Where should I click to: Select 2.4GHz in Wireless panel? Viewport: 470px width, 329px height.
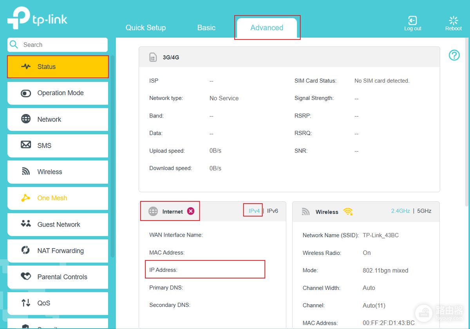400,211
